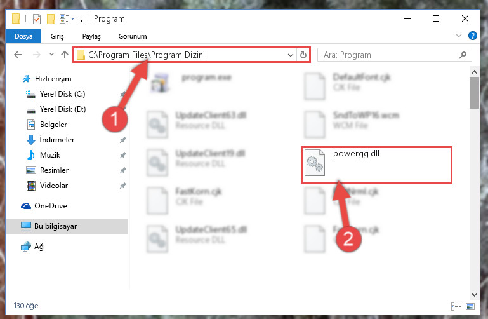
Task: Expand the address bar history dropdown
Action: click(x=291, y=55)
